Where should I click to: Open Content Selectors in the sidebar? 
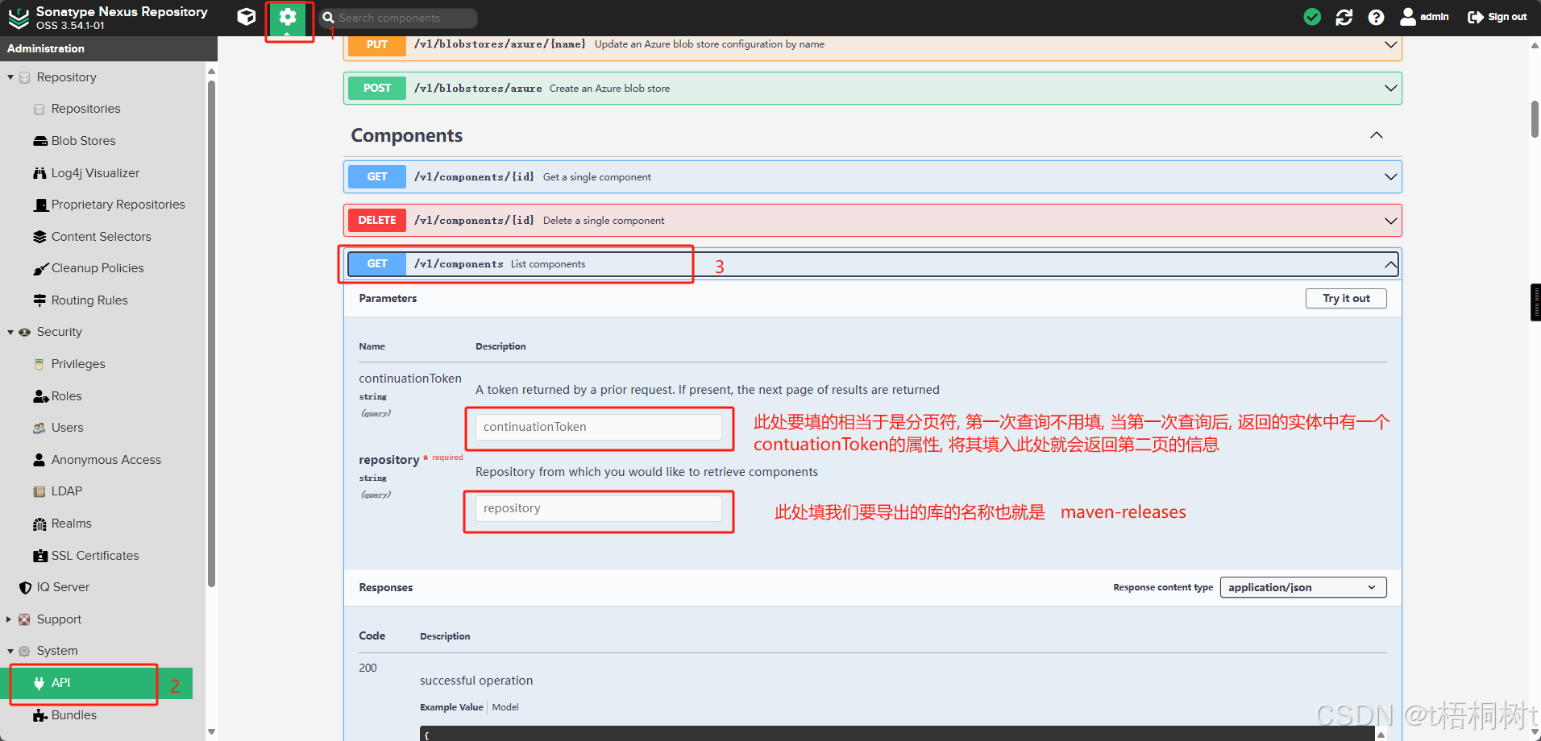(x=102, y=237)
